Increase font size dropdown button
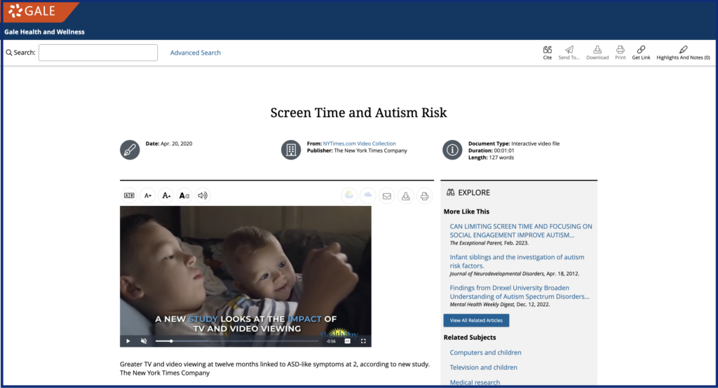This screenshot has width=718, height=388. (x=166, y=196)
